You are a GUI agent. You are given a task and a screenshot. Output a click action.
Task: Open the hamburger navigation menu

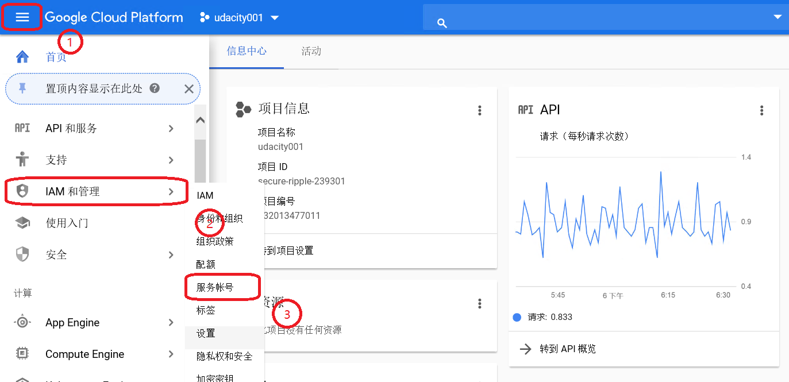22,17
